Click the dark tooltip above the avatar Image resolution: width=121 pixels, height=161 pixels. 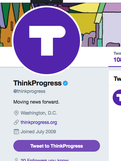tap(47, 1)
